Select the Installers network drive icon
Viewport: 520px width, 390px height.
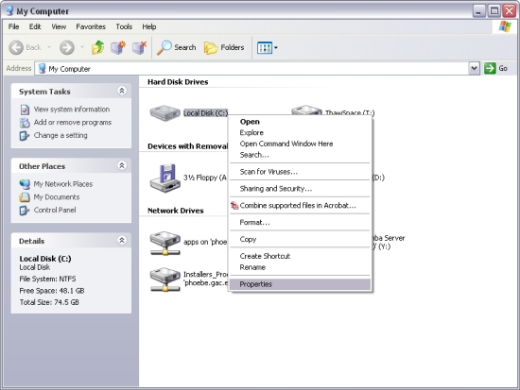pyautogui.click(x=165, y=279)
